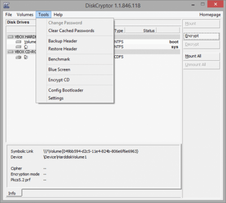Click the DiskCryptor app icon in title bar
The width and height of the screenshot is (226, 203).
(7, 5)
